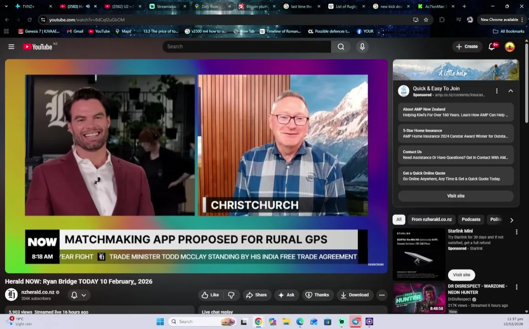Open About AMP New Zealand link
Image resolution: width=529 pixels, height=329 pixels.
click(x=455, y=112)
